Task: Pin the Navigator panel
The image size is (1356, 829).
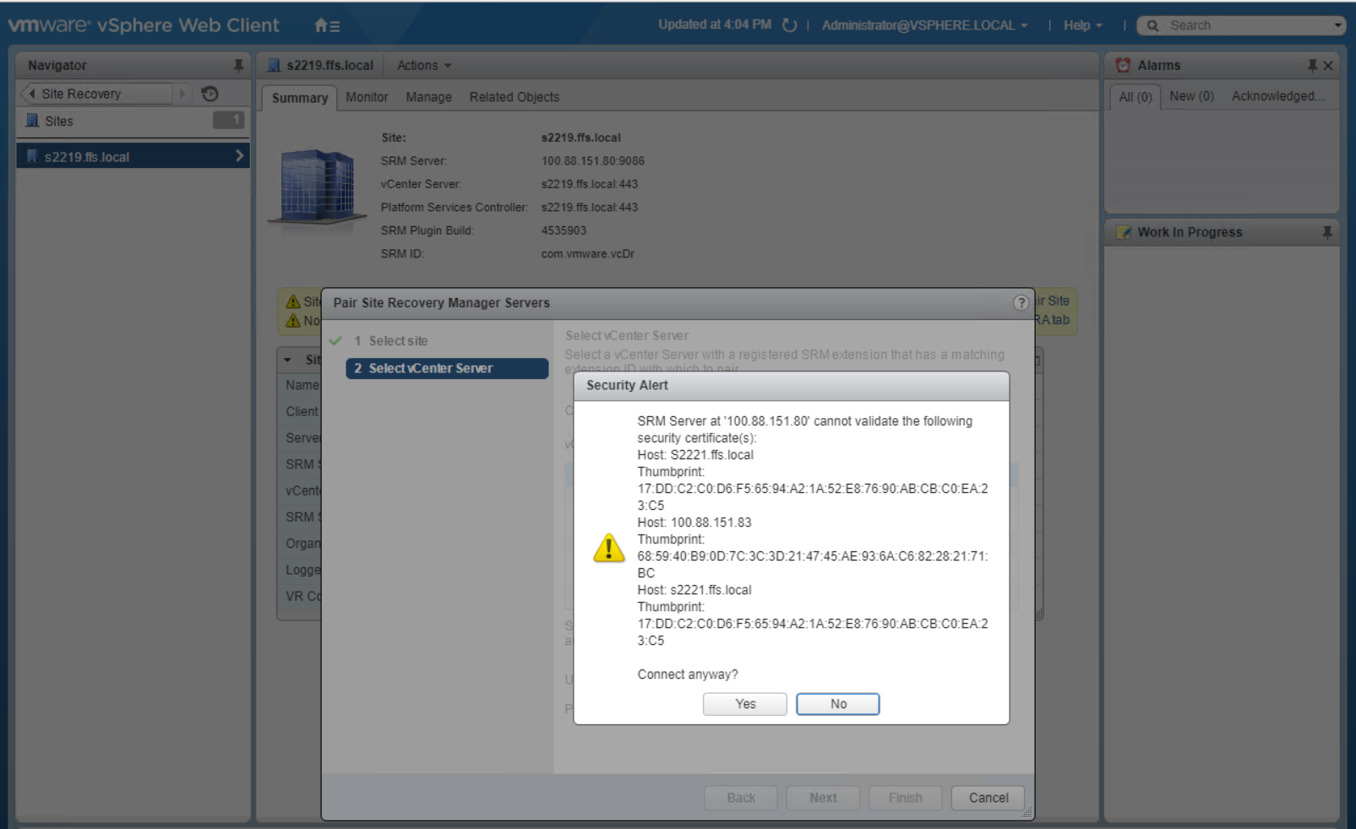Action: (x=239, y=64)
